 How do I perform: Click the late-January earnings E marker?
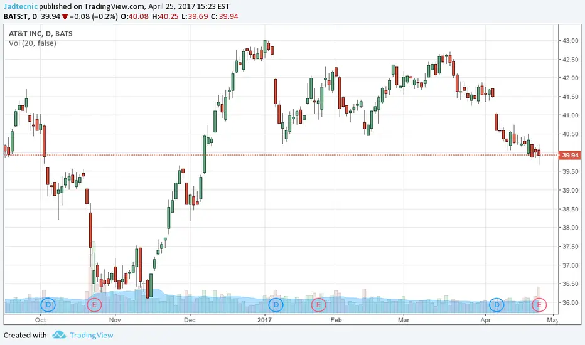318,305
